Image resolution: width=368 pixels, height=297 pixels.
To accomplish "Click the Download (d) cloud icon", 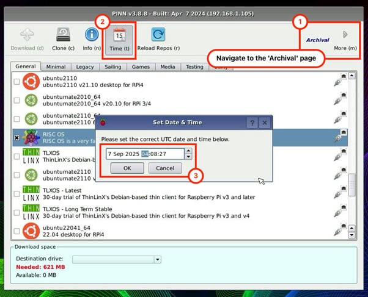I will point(27,35).
